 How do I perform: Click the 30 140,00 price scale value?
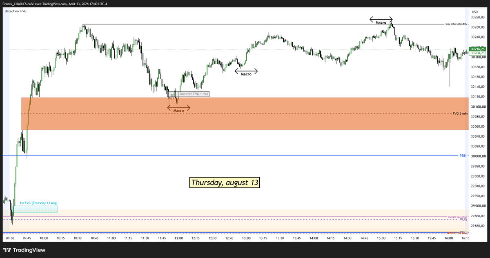click(478, 87)
